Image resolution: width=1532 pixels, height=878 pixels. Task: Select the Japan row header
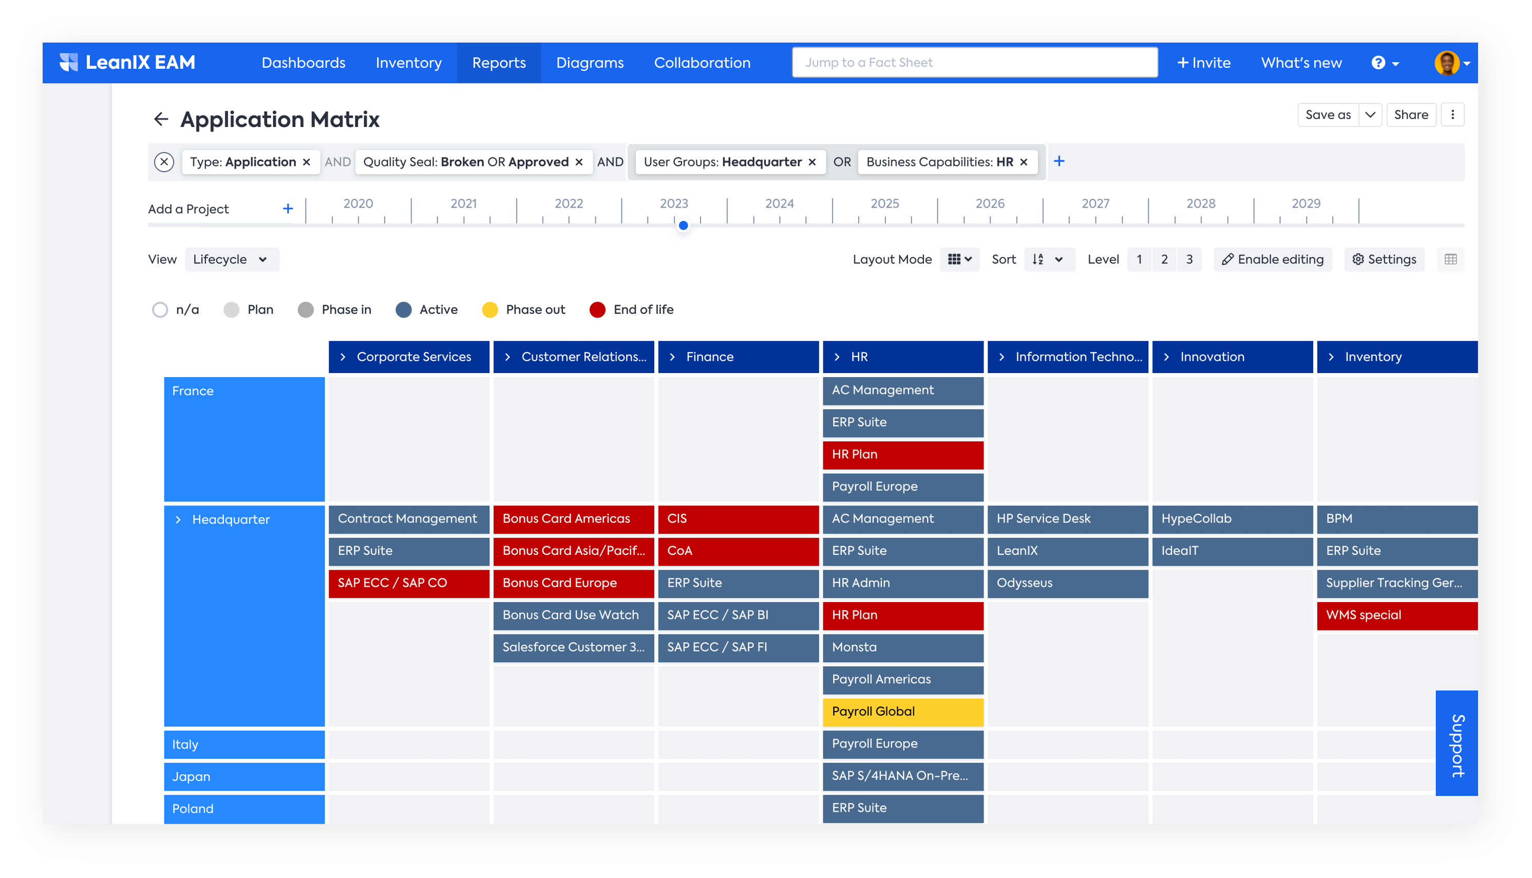click(244, 776)
